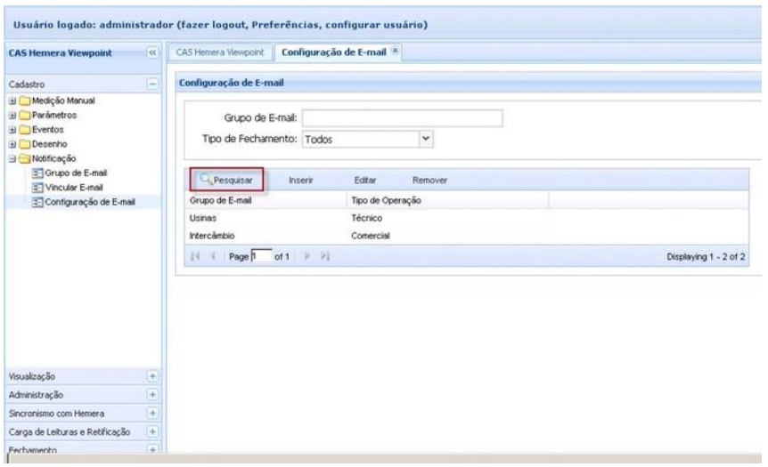Viewport: 768px width, 467px height.
Task: Collapse the left sidebar with double-arrow icon
Action: [152, 53]
